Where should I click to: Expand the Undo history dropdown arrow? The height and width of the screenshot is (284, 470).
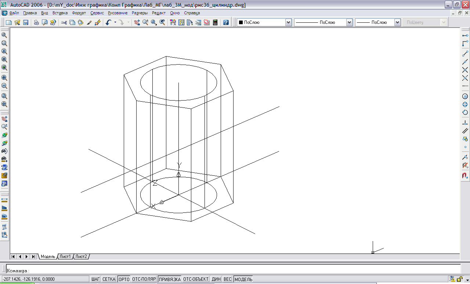[x=115, y=22]
